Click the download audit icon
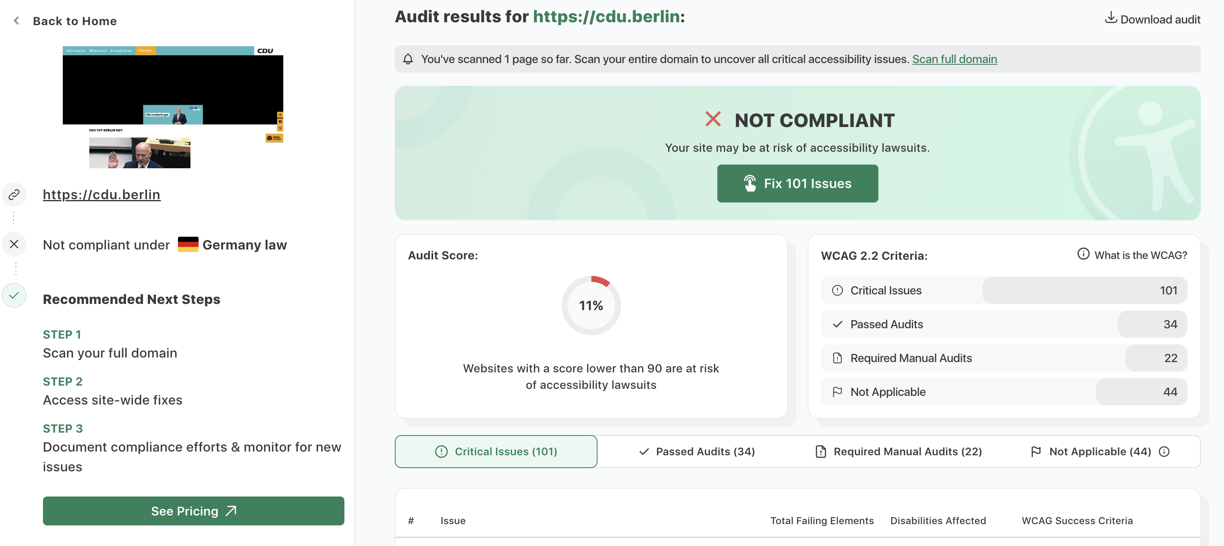 pyautogui.click(x=1110, y=18)
